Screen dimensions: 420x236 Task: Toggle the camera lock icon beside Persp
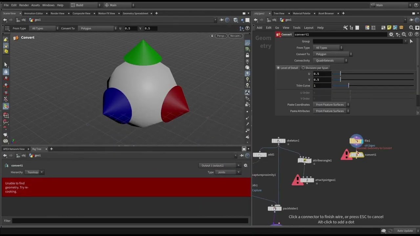(212, 36)
